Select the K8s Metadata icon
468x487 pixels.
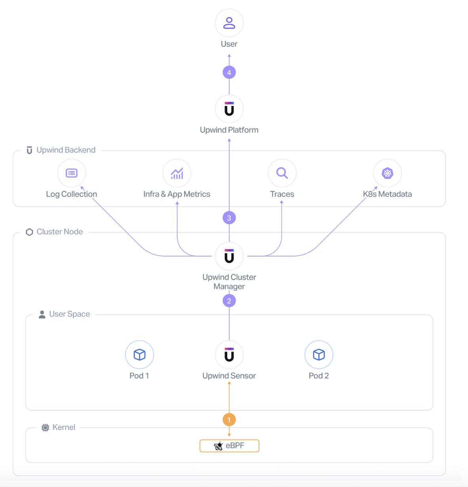[388, 173]
